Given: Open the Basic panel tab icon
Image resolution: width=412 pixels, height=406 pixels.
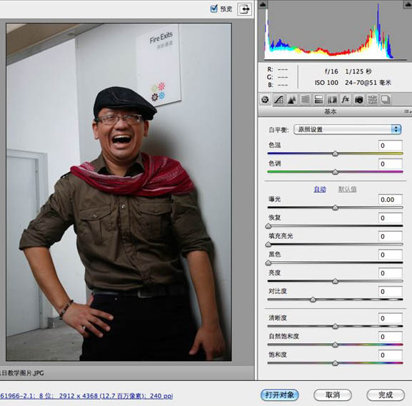Looking at the screenshot, I should click(265, 100).
